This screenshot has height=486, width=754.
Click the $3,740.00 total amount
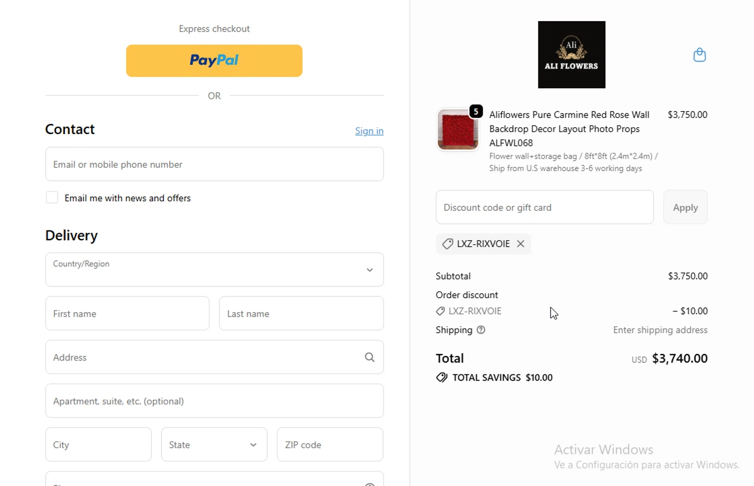pos(680,358)
